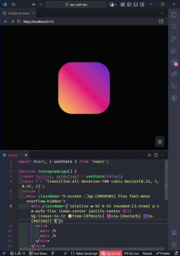This screenshot has height=256, width=180.
Task: Start the Go Live server
Action: coord(131,254)
